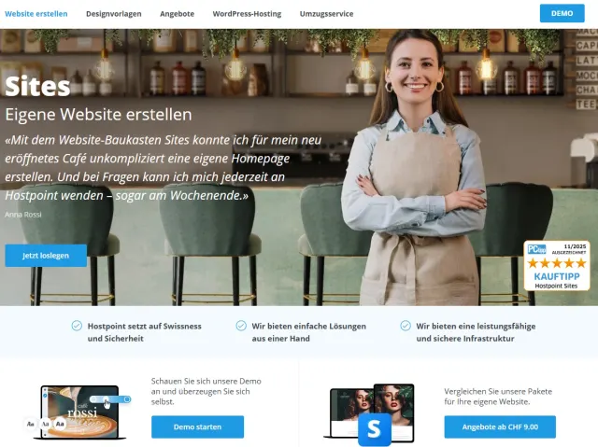
Task: Click the small toggle slider on demo illustration
Action: [x=110, y=399]
